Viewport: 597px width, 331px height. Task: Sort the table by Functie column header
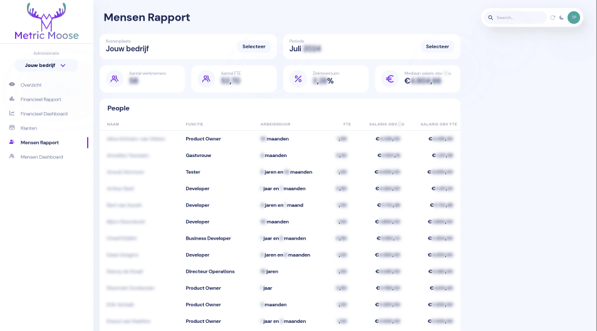click(x=194, y=124)
